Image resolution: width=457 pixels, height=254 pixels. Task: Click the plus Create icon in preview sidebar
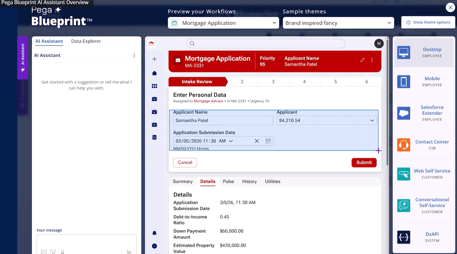point(154,59)
